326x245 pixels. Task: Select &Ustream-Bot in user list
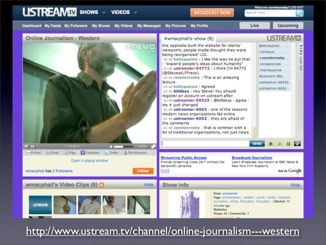(271, 76)
